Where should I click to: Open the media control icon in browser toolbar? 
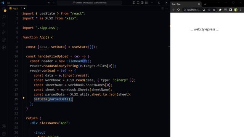(x=225, y=10)
